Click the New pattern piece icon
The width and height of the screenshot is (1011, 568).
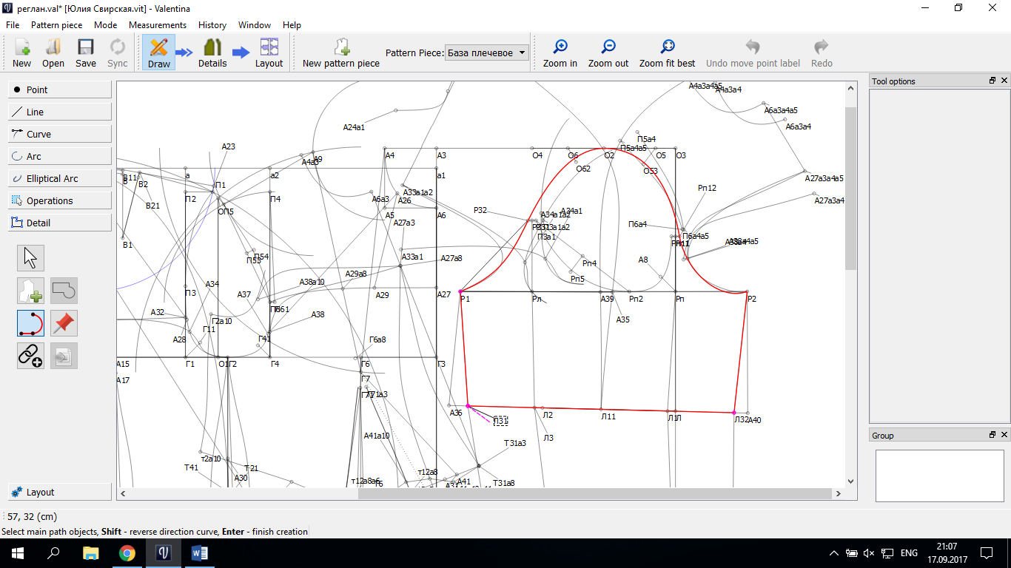click(x=341, y=53)
